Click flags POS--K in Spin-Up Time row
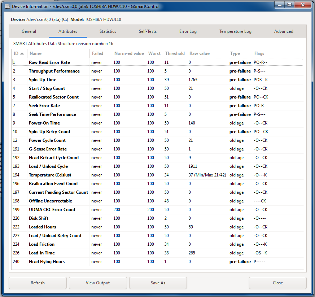315x297 pixels. (261, 80)
